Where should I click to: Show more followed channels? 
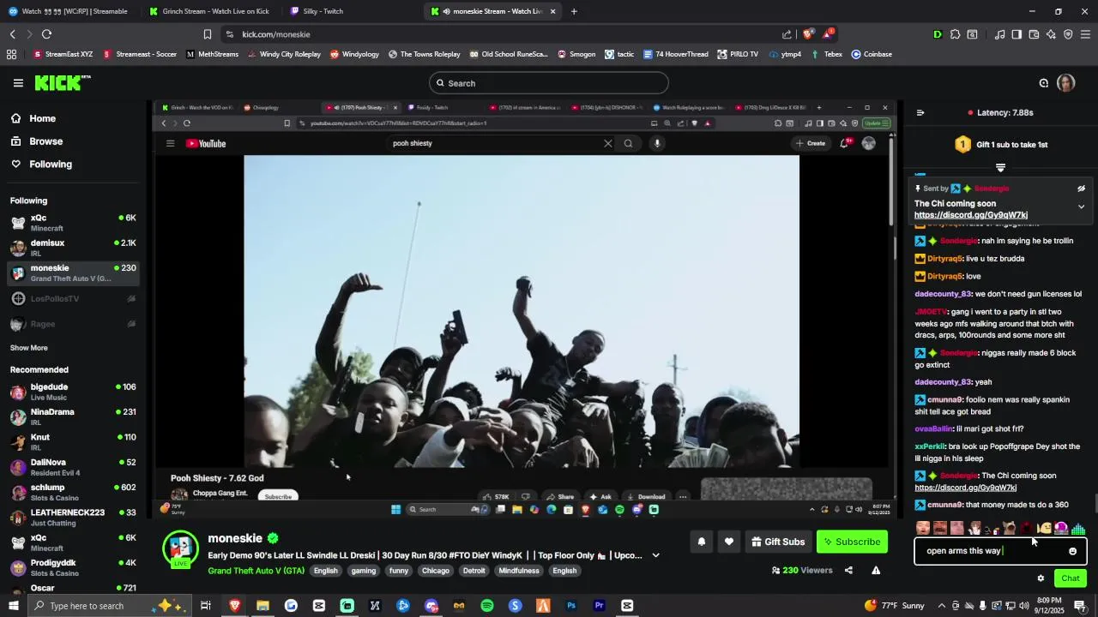point(29,348)
